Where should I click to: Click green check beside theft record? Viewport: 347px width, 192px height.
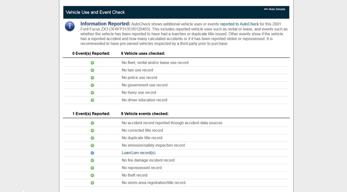tap(92, 175)
